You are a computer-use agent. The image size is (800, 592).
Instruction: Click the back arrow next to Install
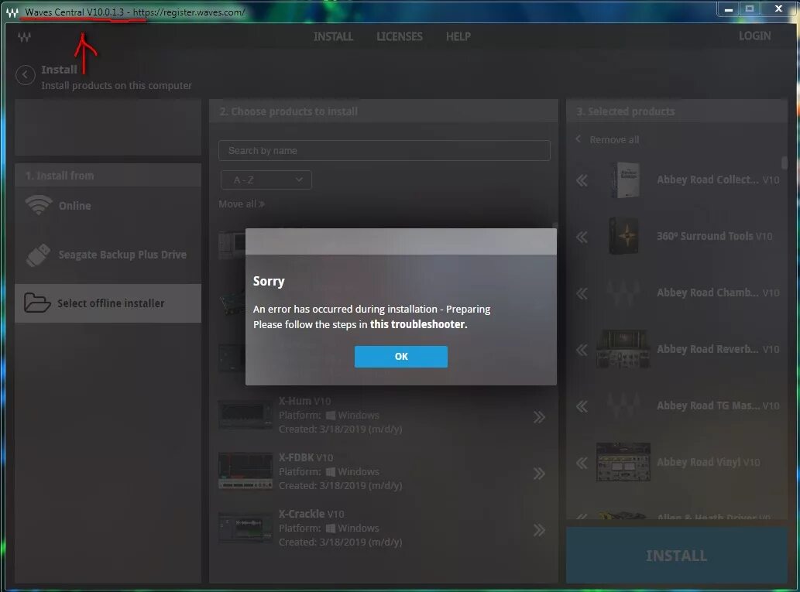coord(25,75)
